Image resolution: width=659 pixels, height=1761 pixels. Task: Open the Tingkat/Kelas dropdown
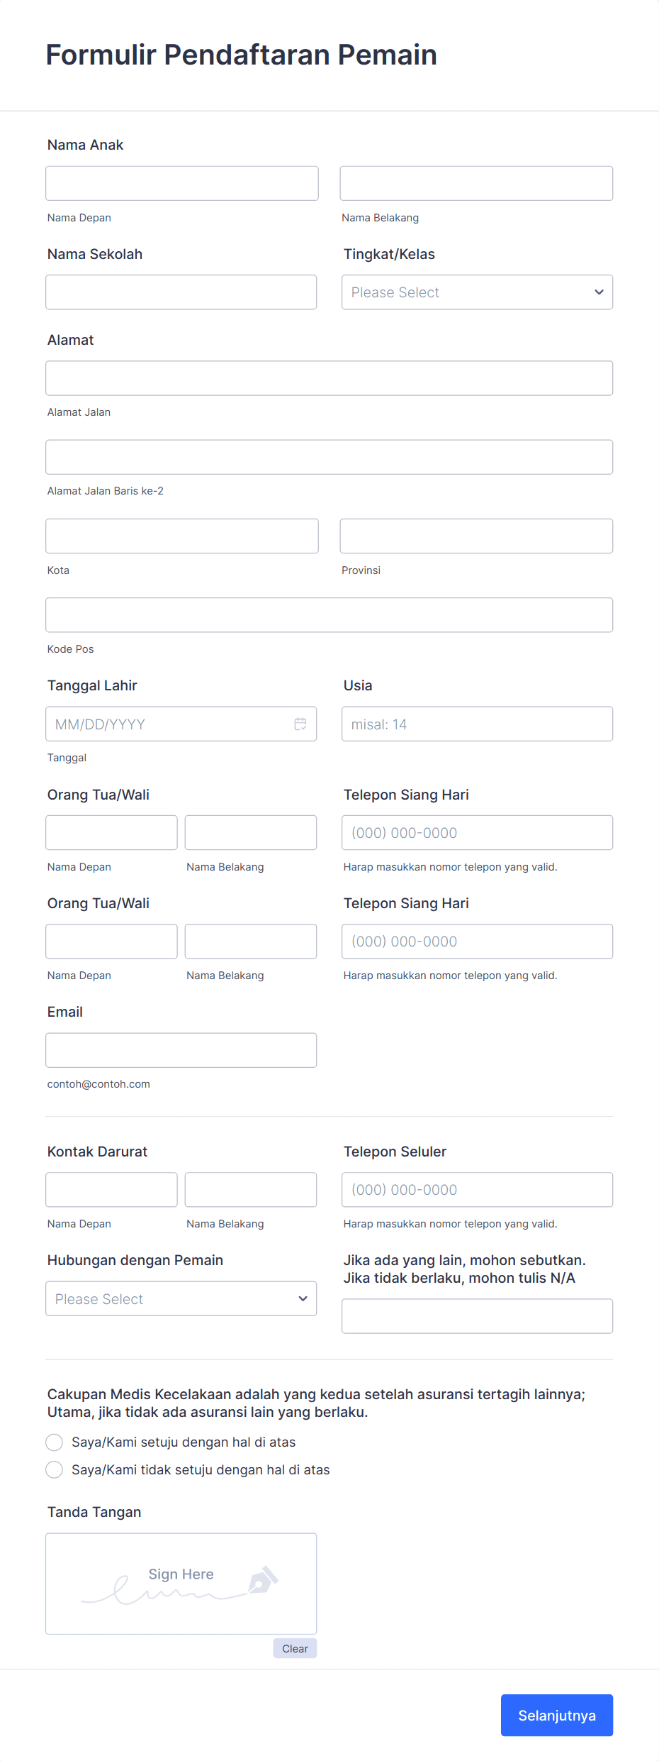click(476, 292)
